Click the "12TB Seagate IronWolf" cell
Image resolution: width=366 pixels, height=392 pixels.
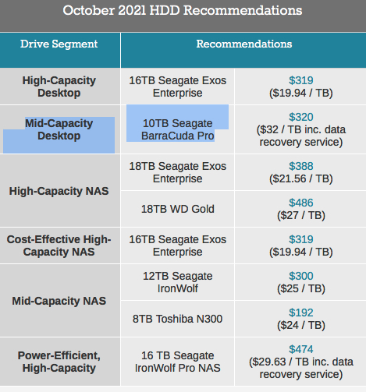coord(178,282)
